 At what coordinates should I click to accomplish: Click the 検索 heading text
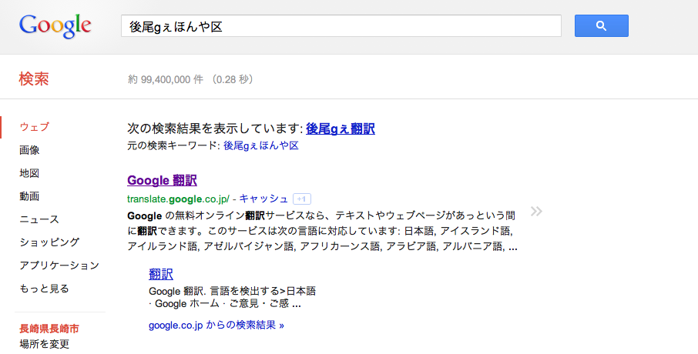(34, 79)
